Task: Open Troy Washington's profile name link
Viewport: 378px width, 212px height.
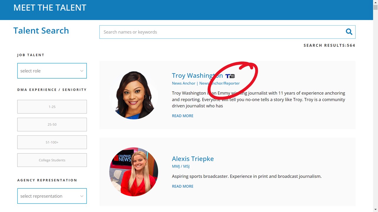Action: pos(197,76)
